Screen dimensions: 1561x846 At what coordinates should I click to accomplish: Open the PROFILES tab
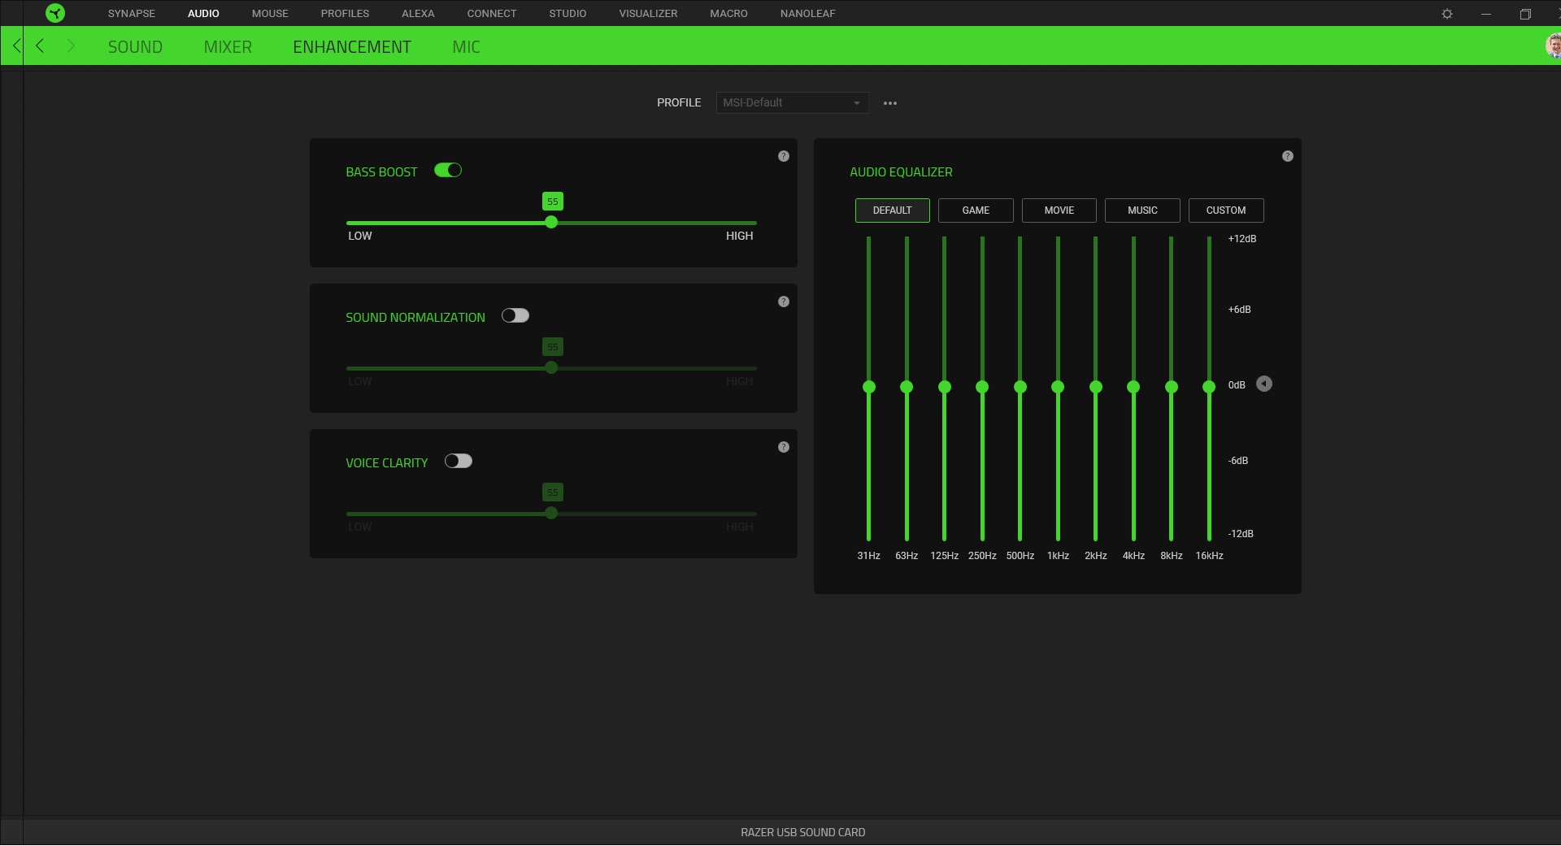point(345,14)
